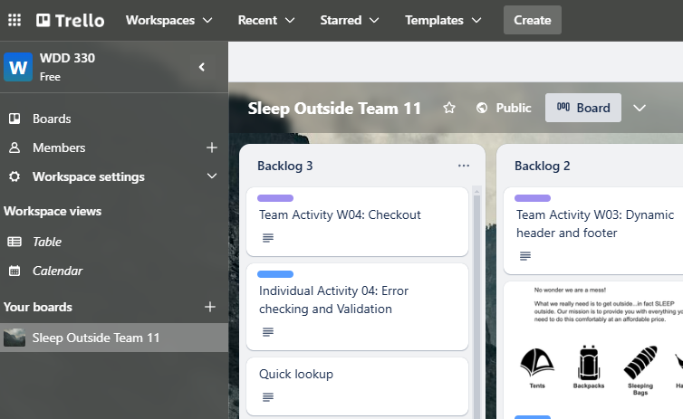Open the Quick lookup card
Image resolution: width=683 pixels, height=419 pixels.
pos(357,386)
